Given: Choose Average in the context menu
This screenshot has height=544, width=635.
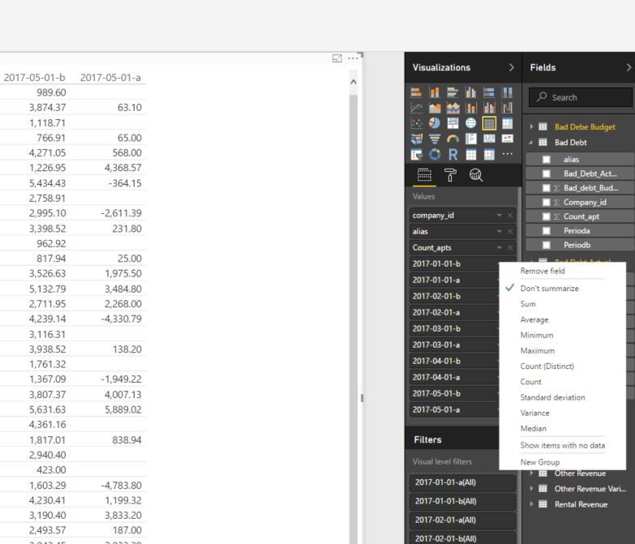Looking at the screenshot, I should click(x=534, y=319).
